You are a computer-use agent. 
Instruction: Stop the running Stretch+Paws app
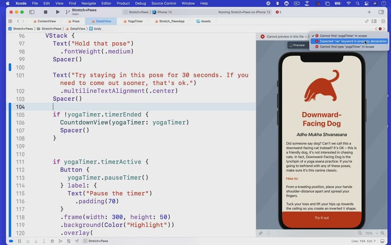click(x=45, y=12)
